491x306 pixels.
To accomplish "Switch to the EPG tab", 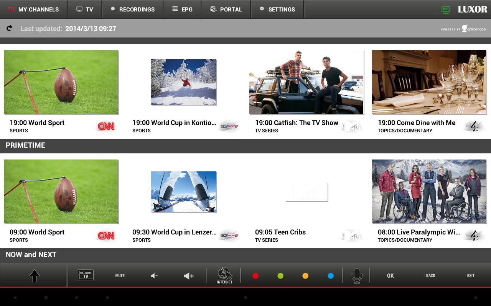I will pyautogui.click(x=183, y=9).
